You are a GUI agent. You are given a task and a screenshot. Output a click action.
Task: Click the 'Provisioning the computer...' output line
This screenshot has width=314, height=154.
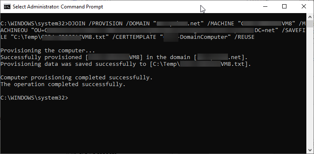[x=47, y=51]
